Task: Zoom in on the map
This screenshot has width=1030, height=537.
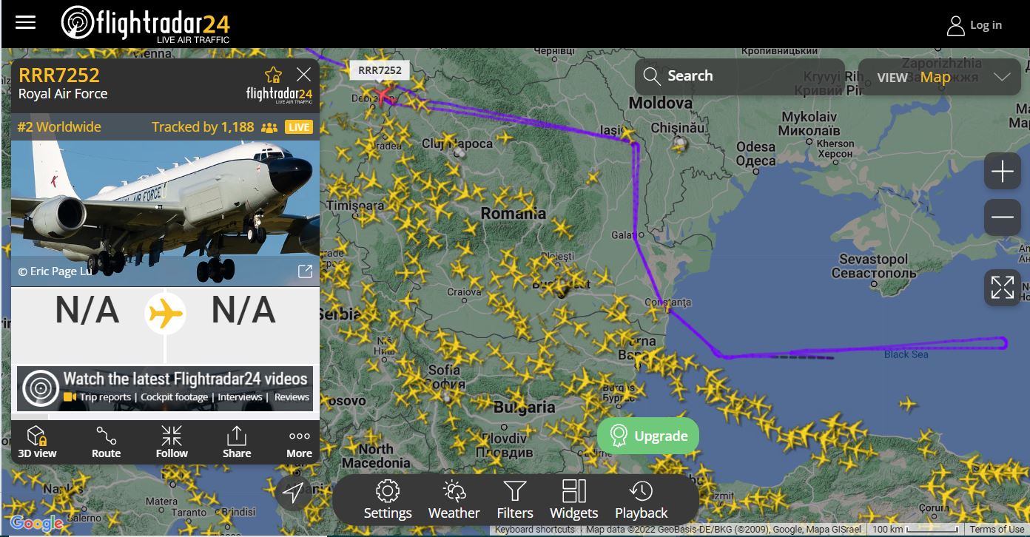Action: [1003, 172]
